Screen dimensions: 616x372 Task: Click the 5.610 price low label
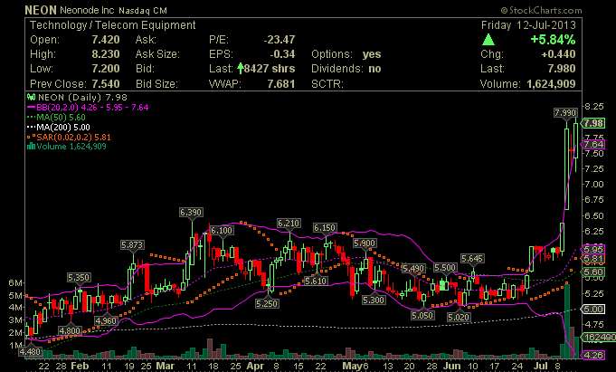click(x=316, y=281)
